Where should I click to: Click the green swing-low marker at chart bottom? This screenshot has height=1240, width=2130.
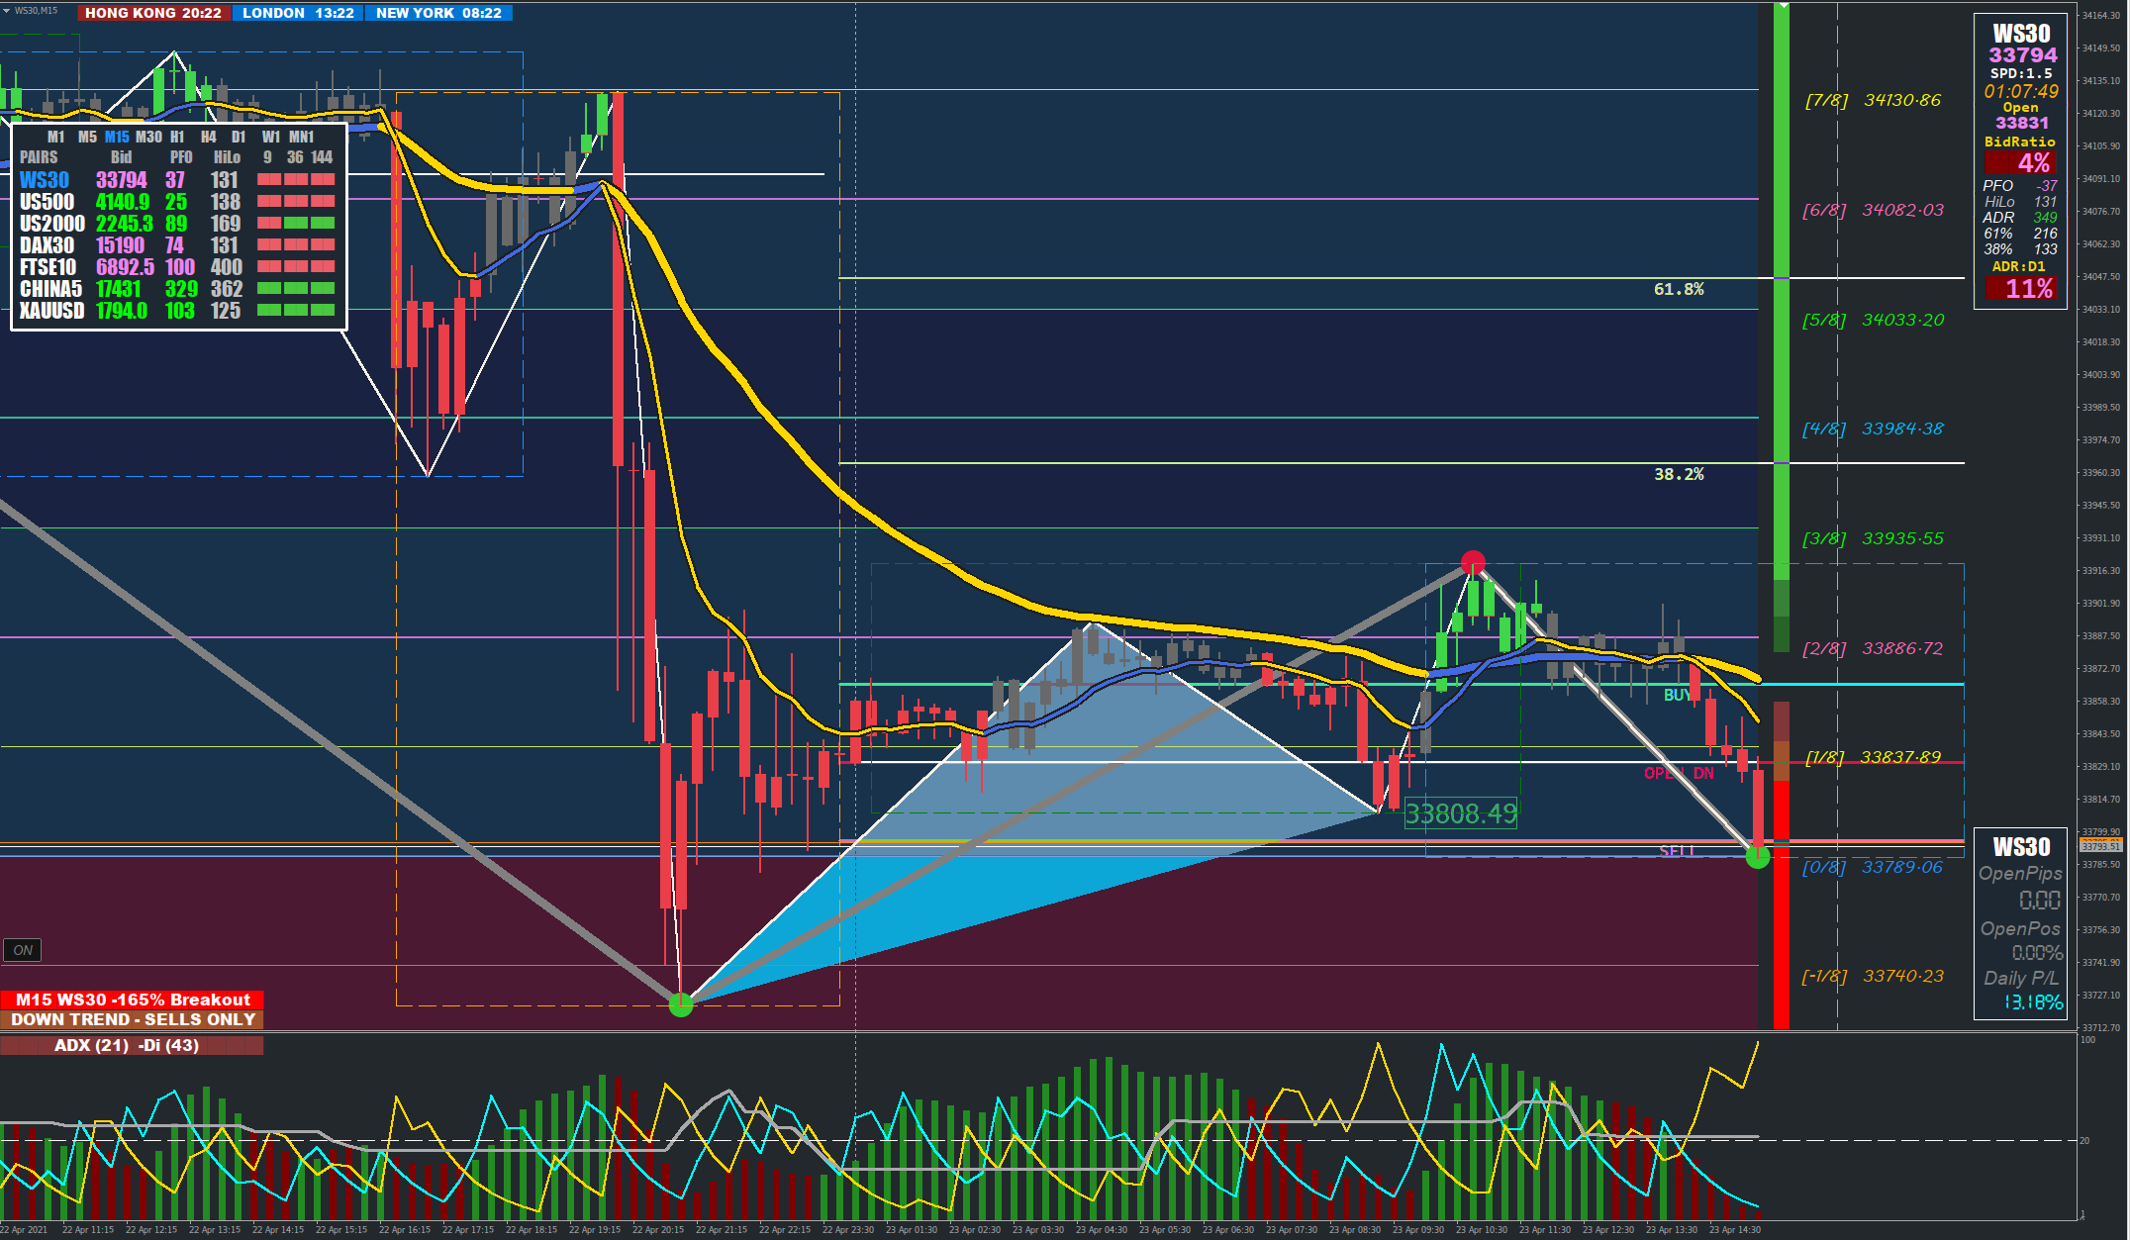click(x=681, y=1004)
